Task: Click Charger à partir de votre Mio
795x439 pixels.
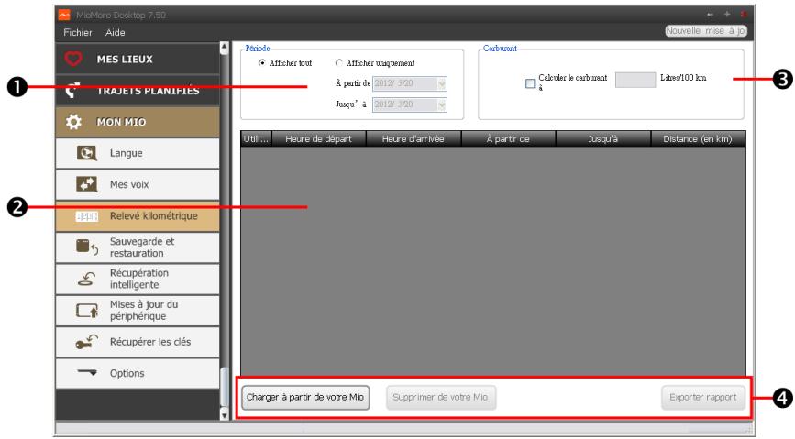Action: 306,398
